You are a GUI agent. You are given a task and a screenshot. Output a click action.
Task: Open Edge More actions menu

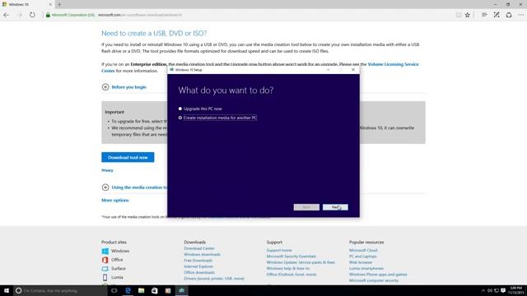(520, 15)
